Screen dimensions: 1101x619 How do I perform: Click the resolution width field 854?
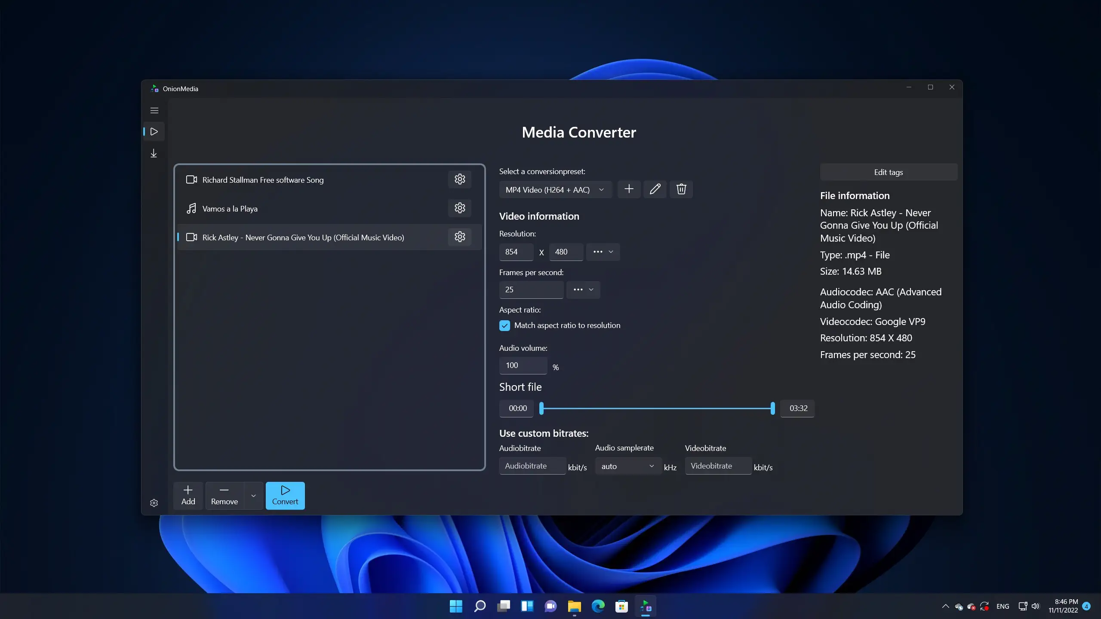516,252
